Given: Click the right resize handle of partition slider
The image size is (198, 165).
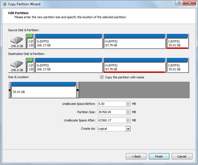Looking at the screenshot, I should [x=78, y=90].
